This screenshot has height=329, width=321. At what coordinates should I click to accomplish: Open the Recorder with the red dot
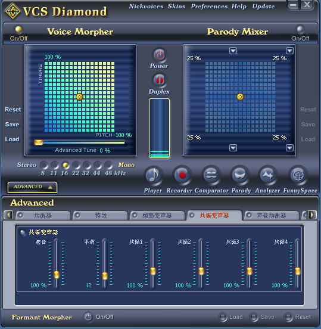pyautogui.click(x=182, y=175)
